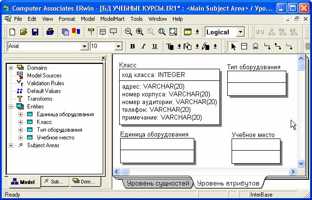
Task: Switch to Definition display level icon
Action: click(x=113, y=32)
